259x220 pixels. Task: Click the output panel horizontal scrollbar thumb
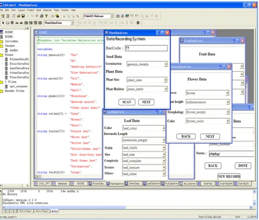click(65, 207)
